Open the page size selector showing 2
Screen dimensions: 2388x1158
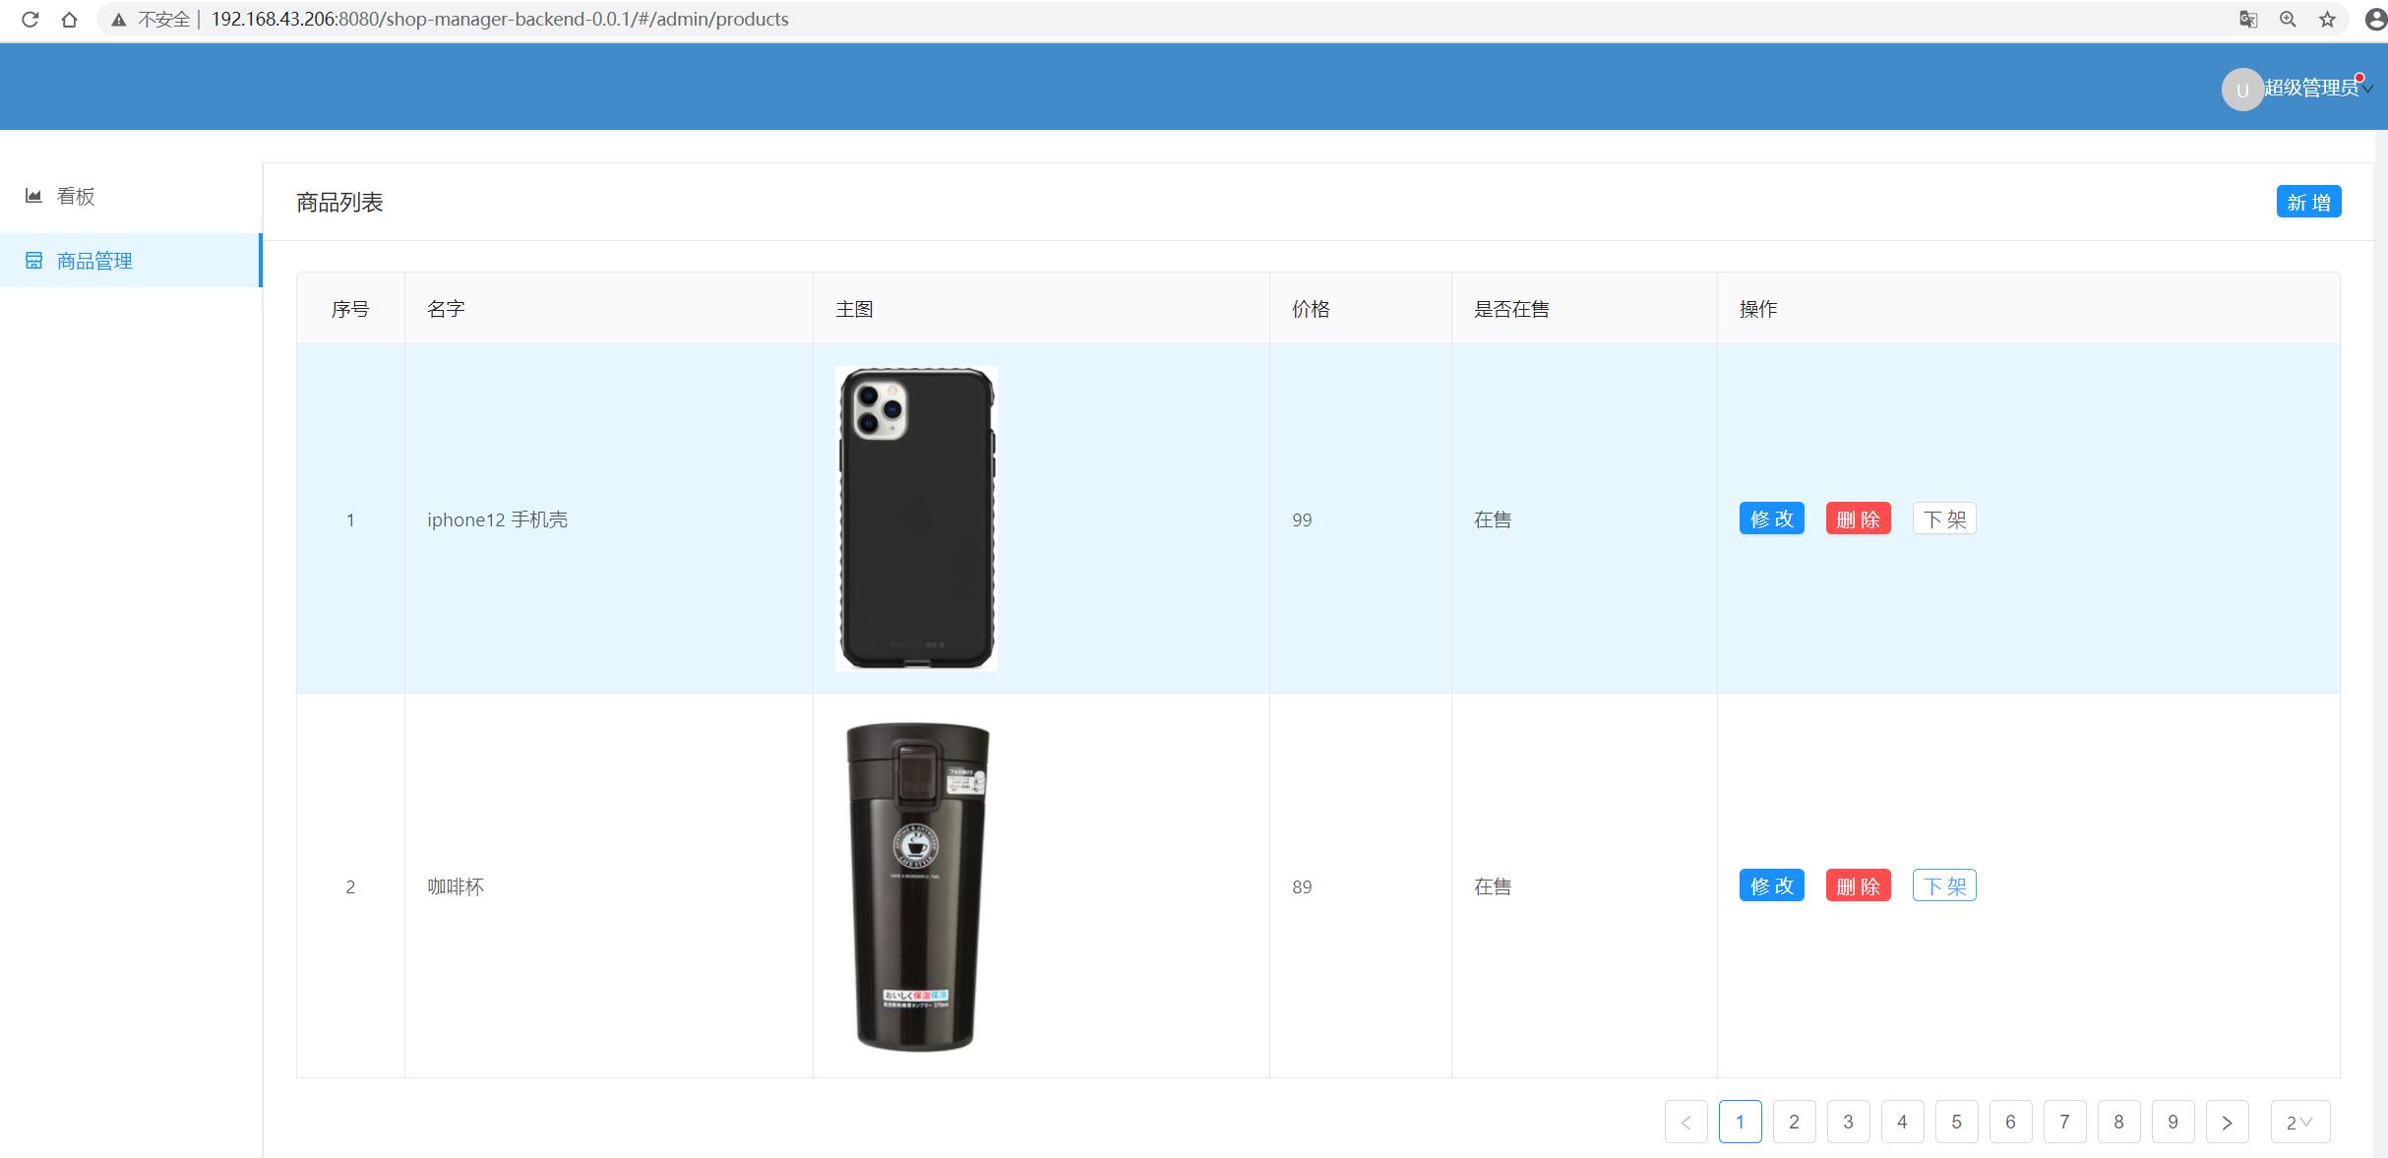click(2299, 1122)
